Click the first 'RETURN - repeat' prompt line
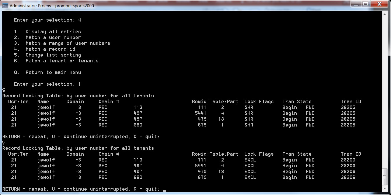391x195 pixels. tap(81, 136)
